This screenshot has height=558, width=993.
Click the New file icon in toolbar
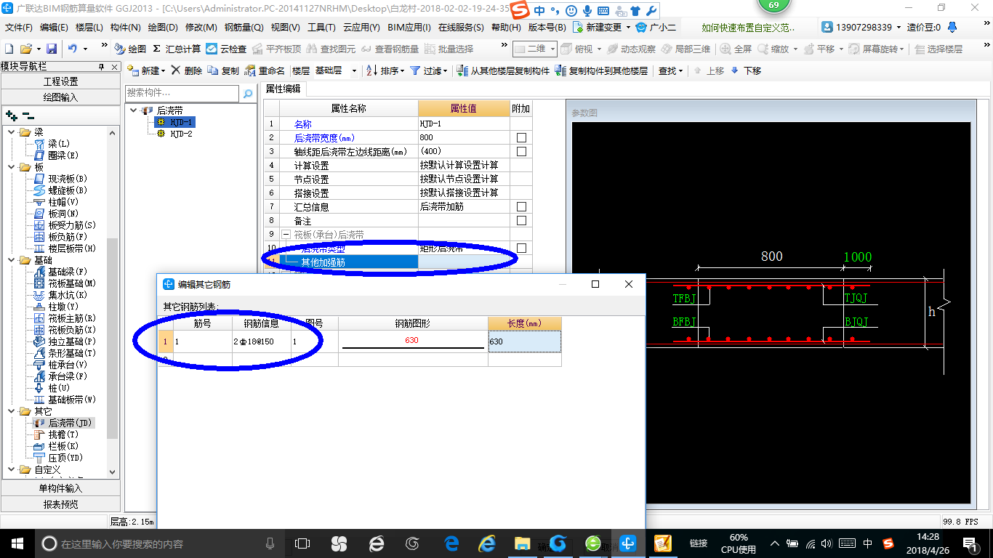point(9,49)
